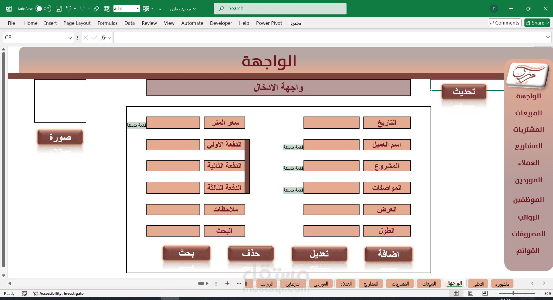Click the input box next to سعر المتر
The width and height of the screenshot is (553, 300).
click(x=173, y=123)
